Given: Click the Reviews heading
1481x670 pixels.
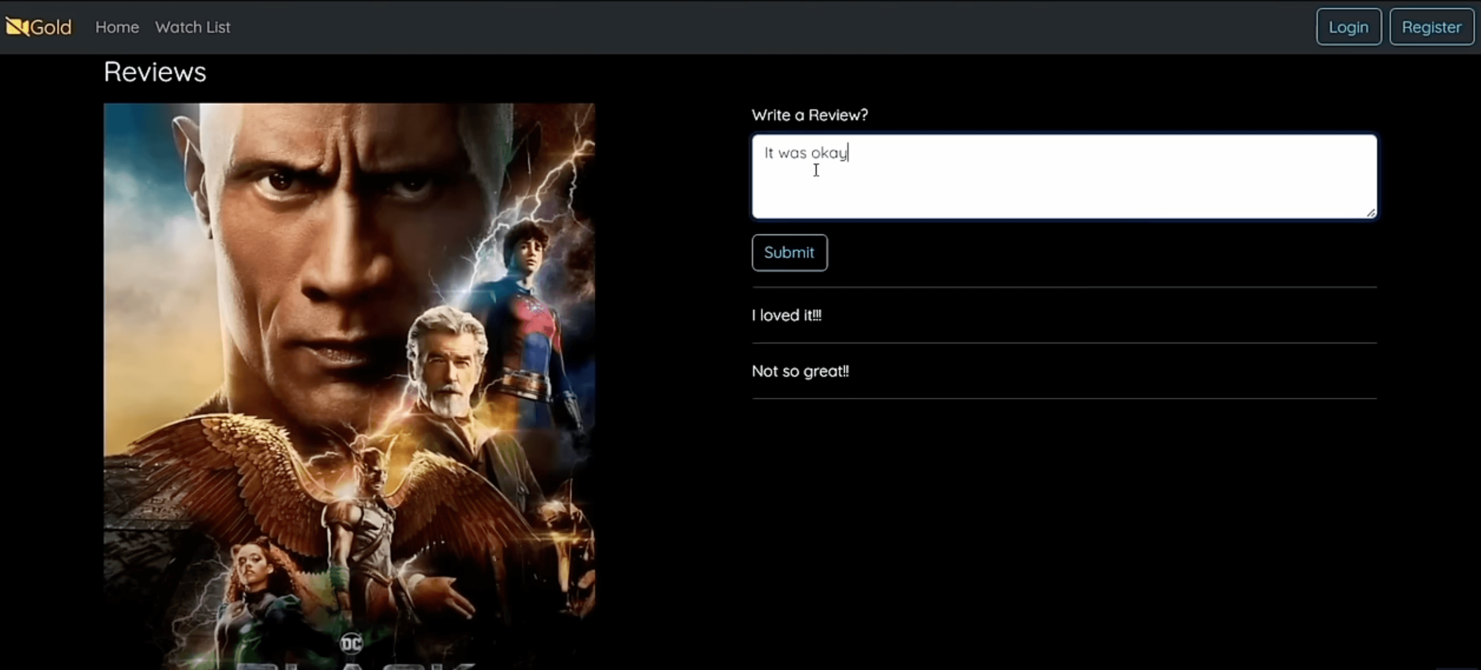Looking at the screenshot, I should tap(155, 72).
